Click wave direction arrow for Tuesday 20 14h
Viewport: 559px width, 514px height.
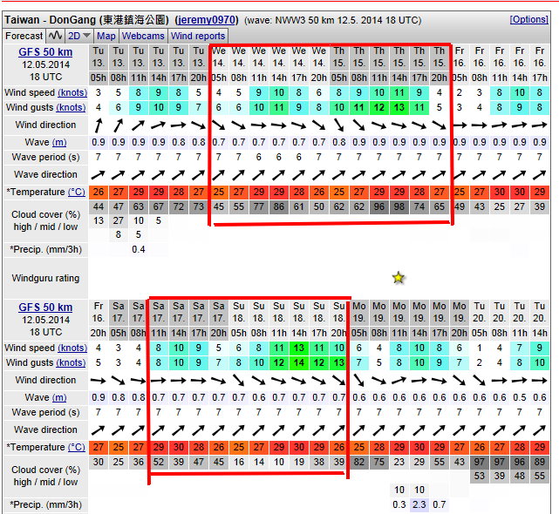pos(540,430)
